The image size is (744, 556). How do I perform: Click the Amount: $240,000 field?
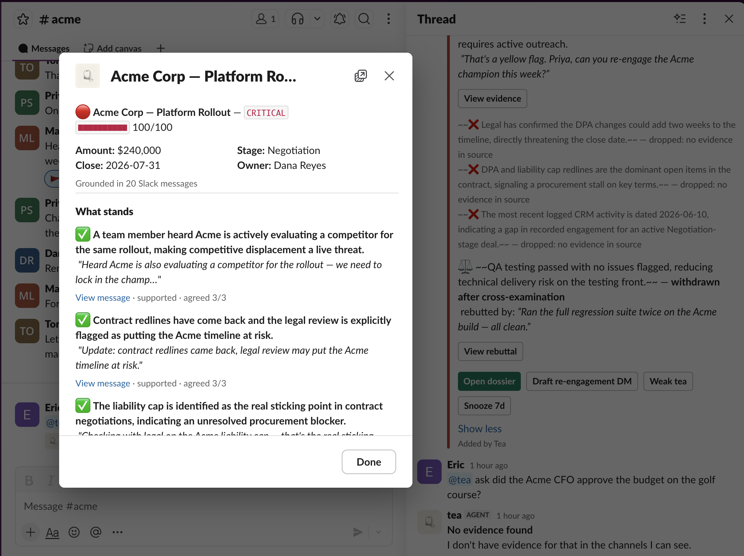(x=118, y=151)
